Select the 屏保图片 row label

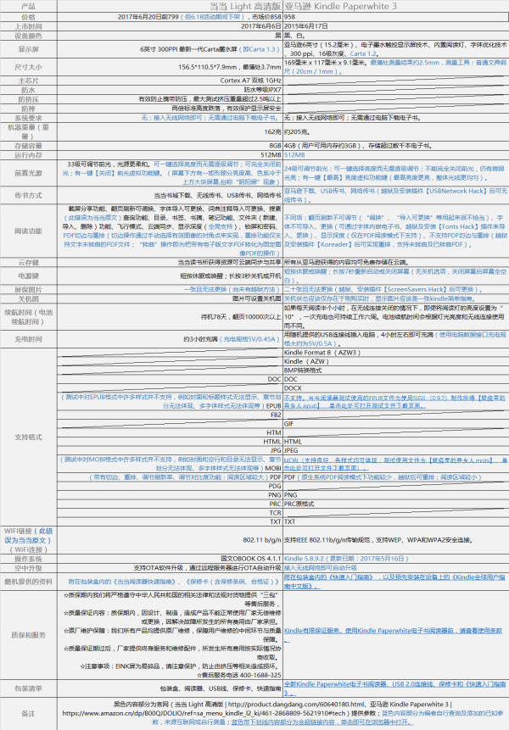28,290
